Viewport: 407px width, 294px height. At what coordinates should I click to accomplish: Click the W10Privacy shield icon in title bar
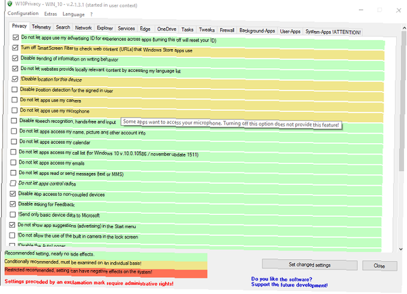coord(10,4)
